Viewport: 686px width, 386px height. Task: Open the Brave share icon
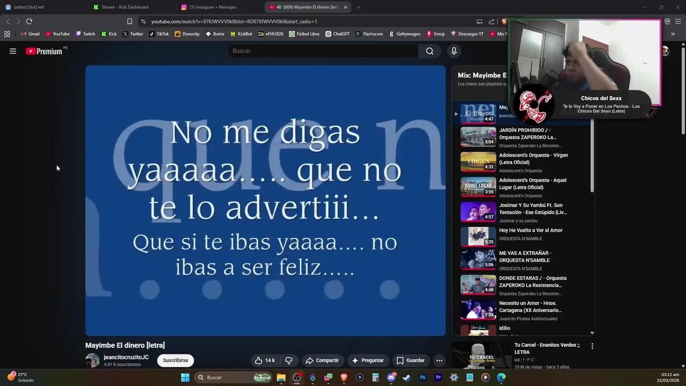tap(491, 21)
